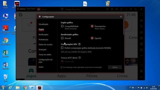Click volume icon in App Player sidebar
160x90 pixels.
click(141, 20)
